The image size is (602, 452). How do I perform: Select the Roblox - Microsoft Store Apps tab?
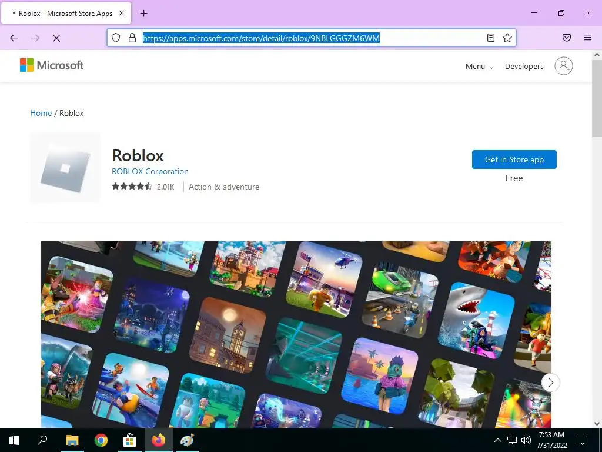(x=66, y=14)
